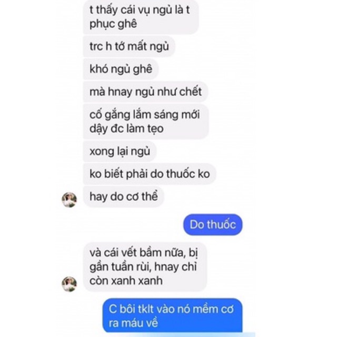Tap the avatar beside "hay do cơ thể"

coord(69,200)
